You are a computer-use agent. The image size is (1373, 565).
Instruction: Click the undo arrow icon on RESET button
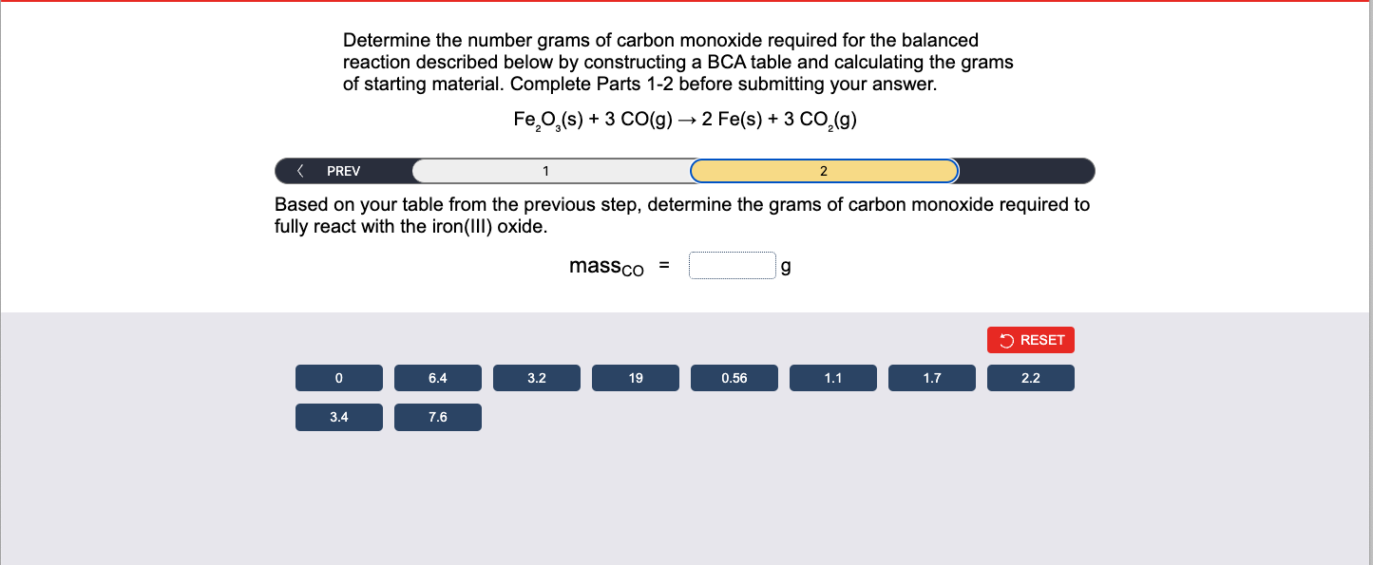1006,339
